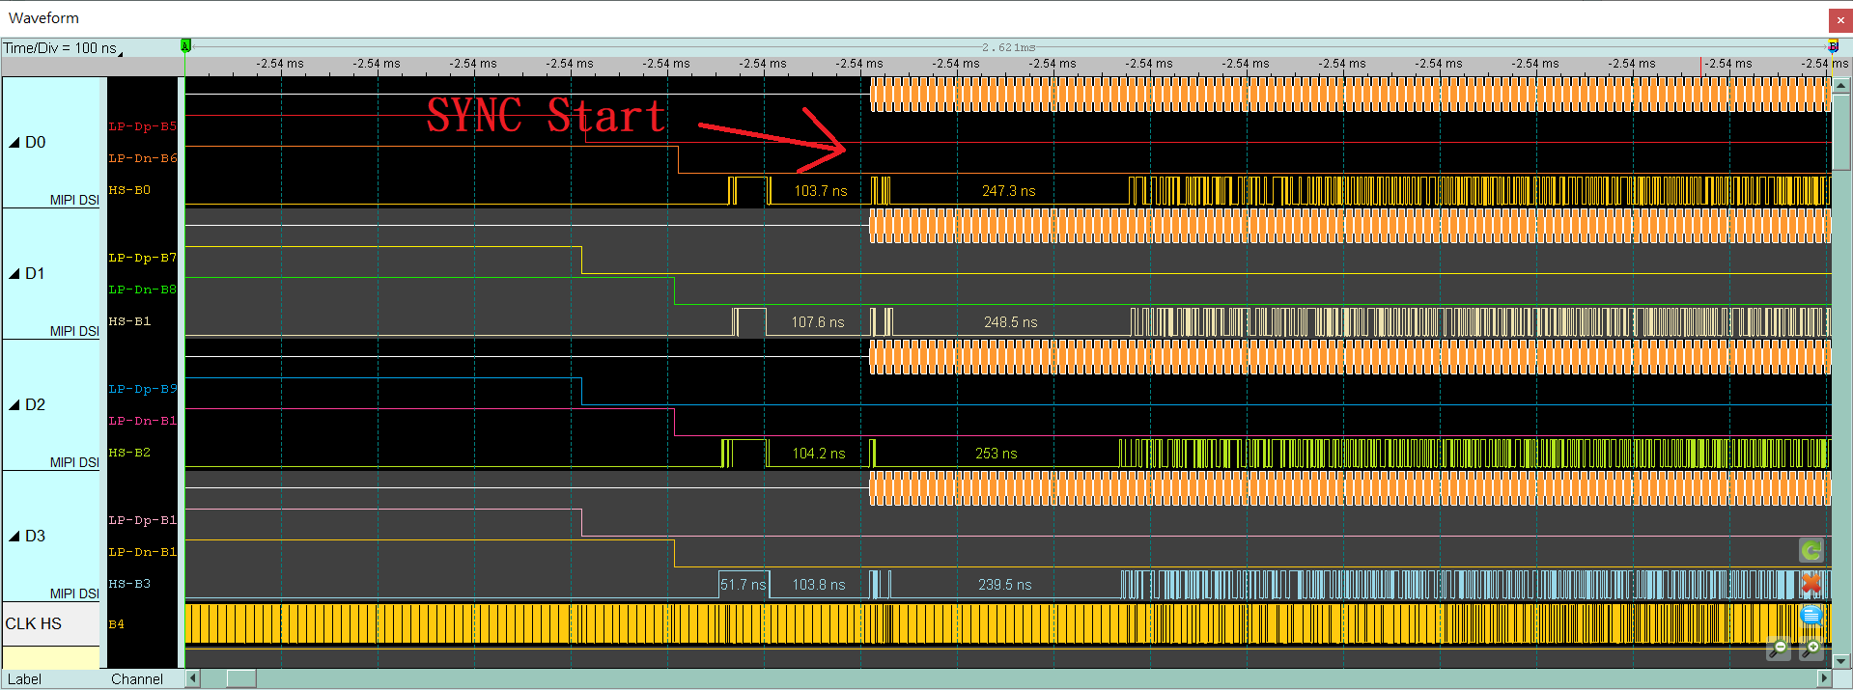Click the 51.7 ns measurement on HS-B3
The height and width of the screenshot is (690, 1853).
click(744, 585)
